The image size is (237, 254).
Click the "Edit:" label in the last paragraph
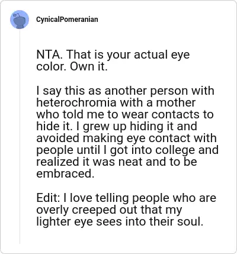pyautogui.click(x=48, y=198)
